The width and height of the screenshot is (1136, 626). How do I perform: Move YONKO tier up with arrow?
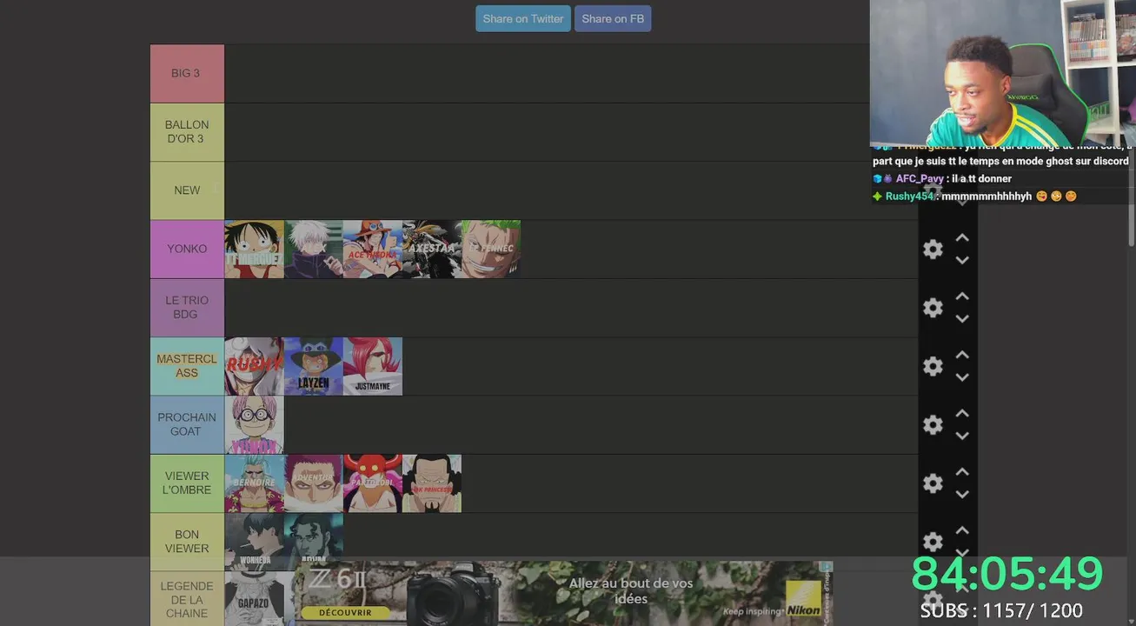[962, 237]
